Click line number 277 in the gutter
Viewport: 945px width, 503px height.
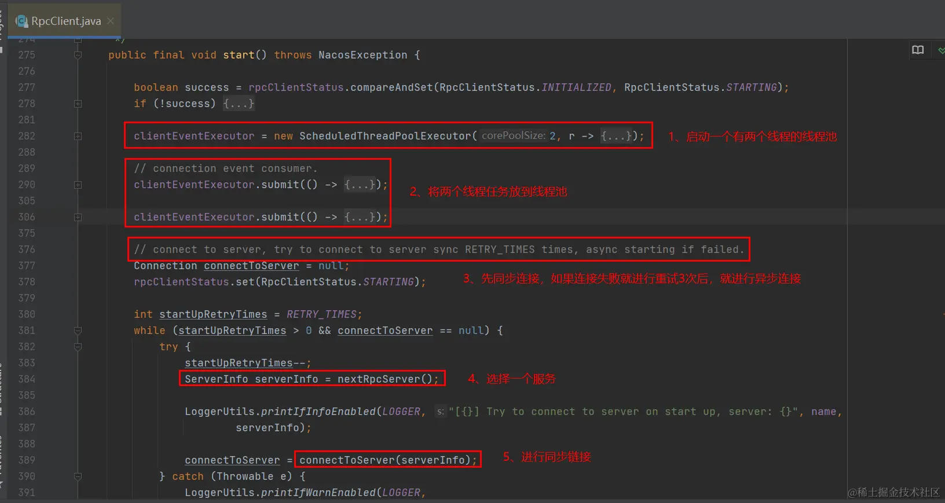click(x=27, y=87)
